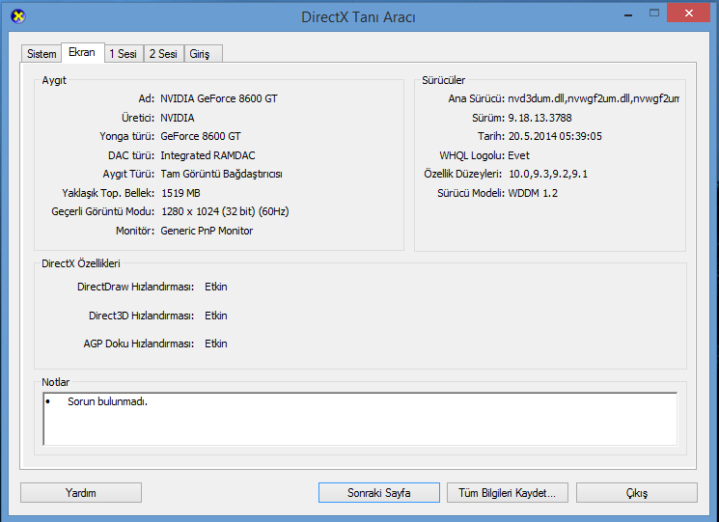This screenshot has width=719, height=522.
Task: Click driver version '9.18.13.3788'
Action: (539, 118)
